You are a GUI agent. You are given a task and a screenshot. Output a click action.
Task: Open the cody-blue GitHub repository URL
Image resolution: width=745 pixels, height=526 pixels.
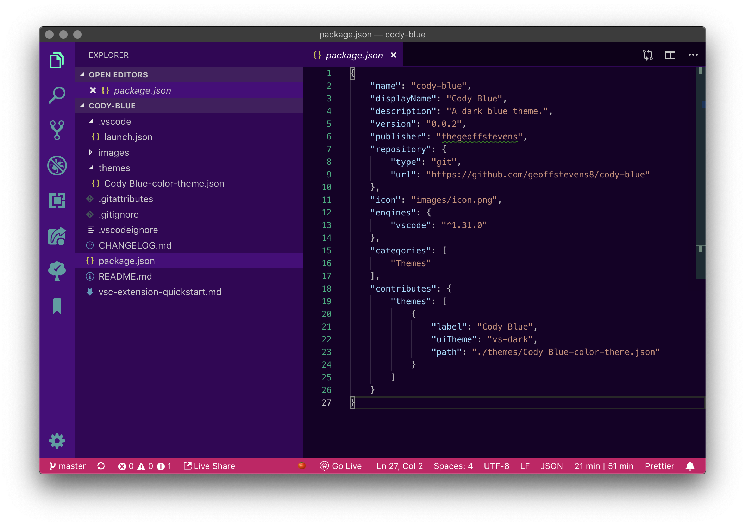(x=538, y=174)
